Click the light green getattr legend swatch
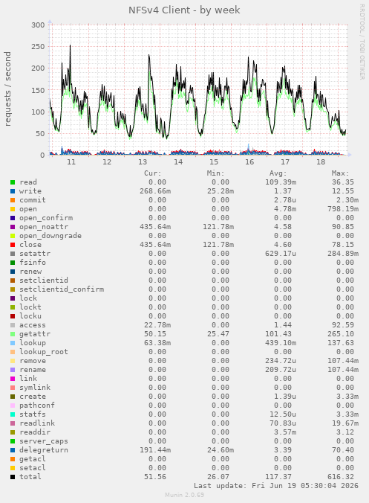The height and width of the screenshot is (503, 369). click(x=13, y=334)
